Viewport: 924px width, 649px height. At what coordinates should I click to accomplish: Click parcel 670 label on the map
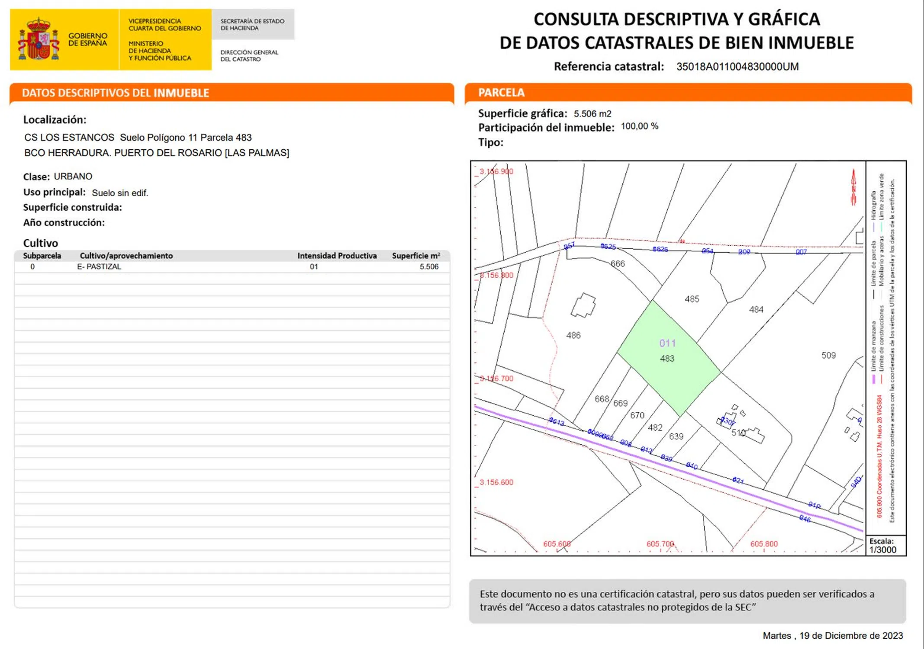tap(637, 415)
